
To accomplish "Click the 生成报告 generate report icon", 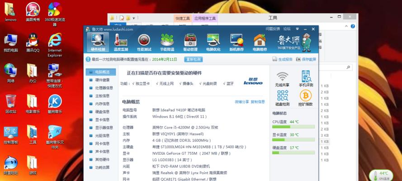I will coord(274,59).
